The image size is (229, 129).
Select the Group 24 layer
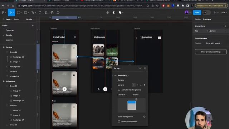pos(13,52)
